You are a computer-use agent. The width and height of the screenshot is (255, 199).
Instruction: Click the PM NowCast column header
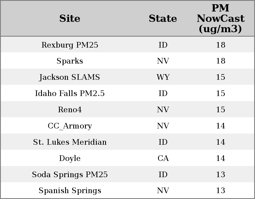220,19
